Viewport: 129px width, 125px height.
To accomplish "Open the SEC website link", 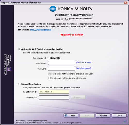I will click(41, 30).
